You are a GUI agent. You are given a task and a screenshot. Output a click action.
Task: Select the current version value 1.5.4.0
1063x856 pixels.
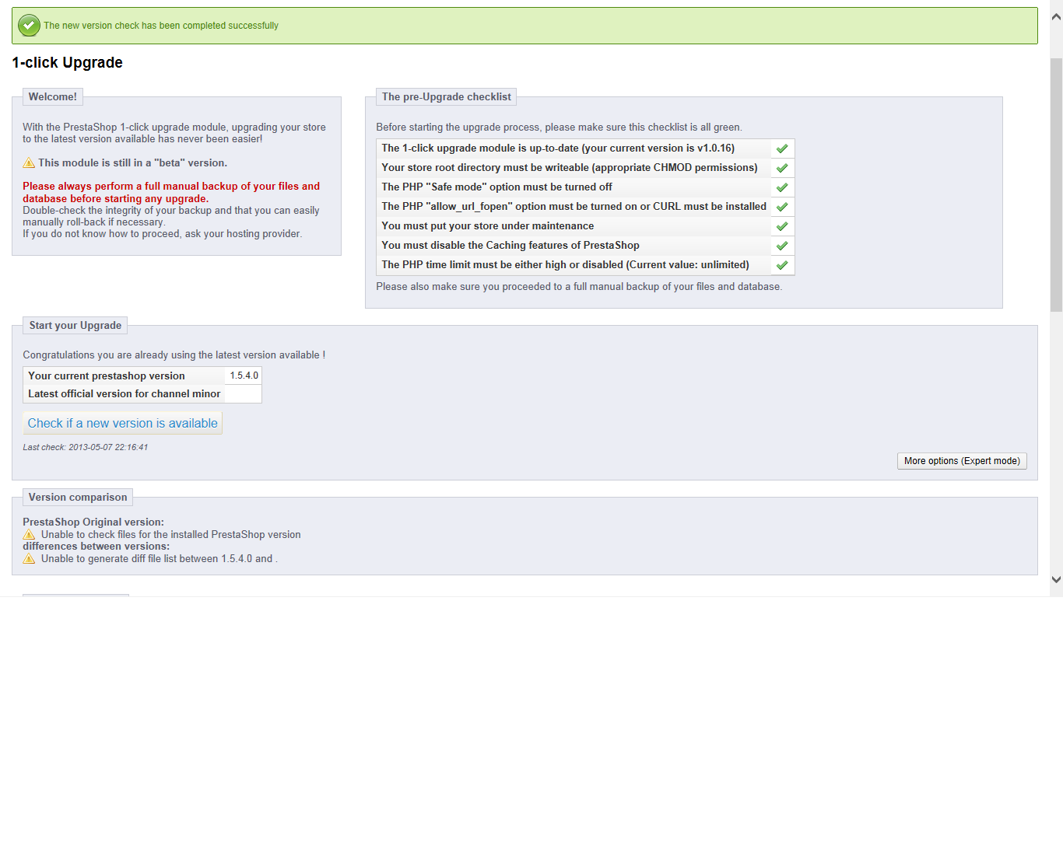pyautogui.click(x=244, y=376)
